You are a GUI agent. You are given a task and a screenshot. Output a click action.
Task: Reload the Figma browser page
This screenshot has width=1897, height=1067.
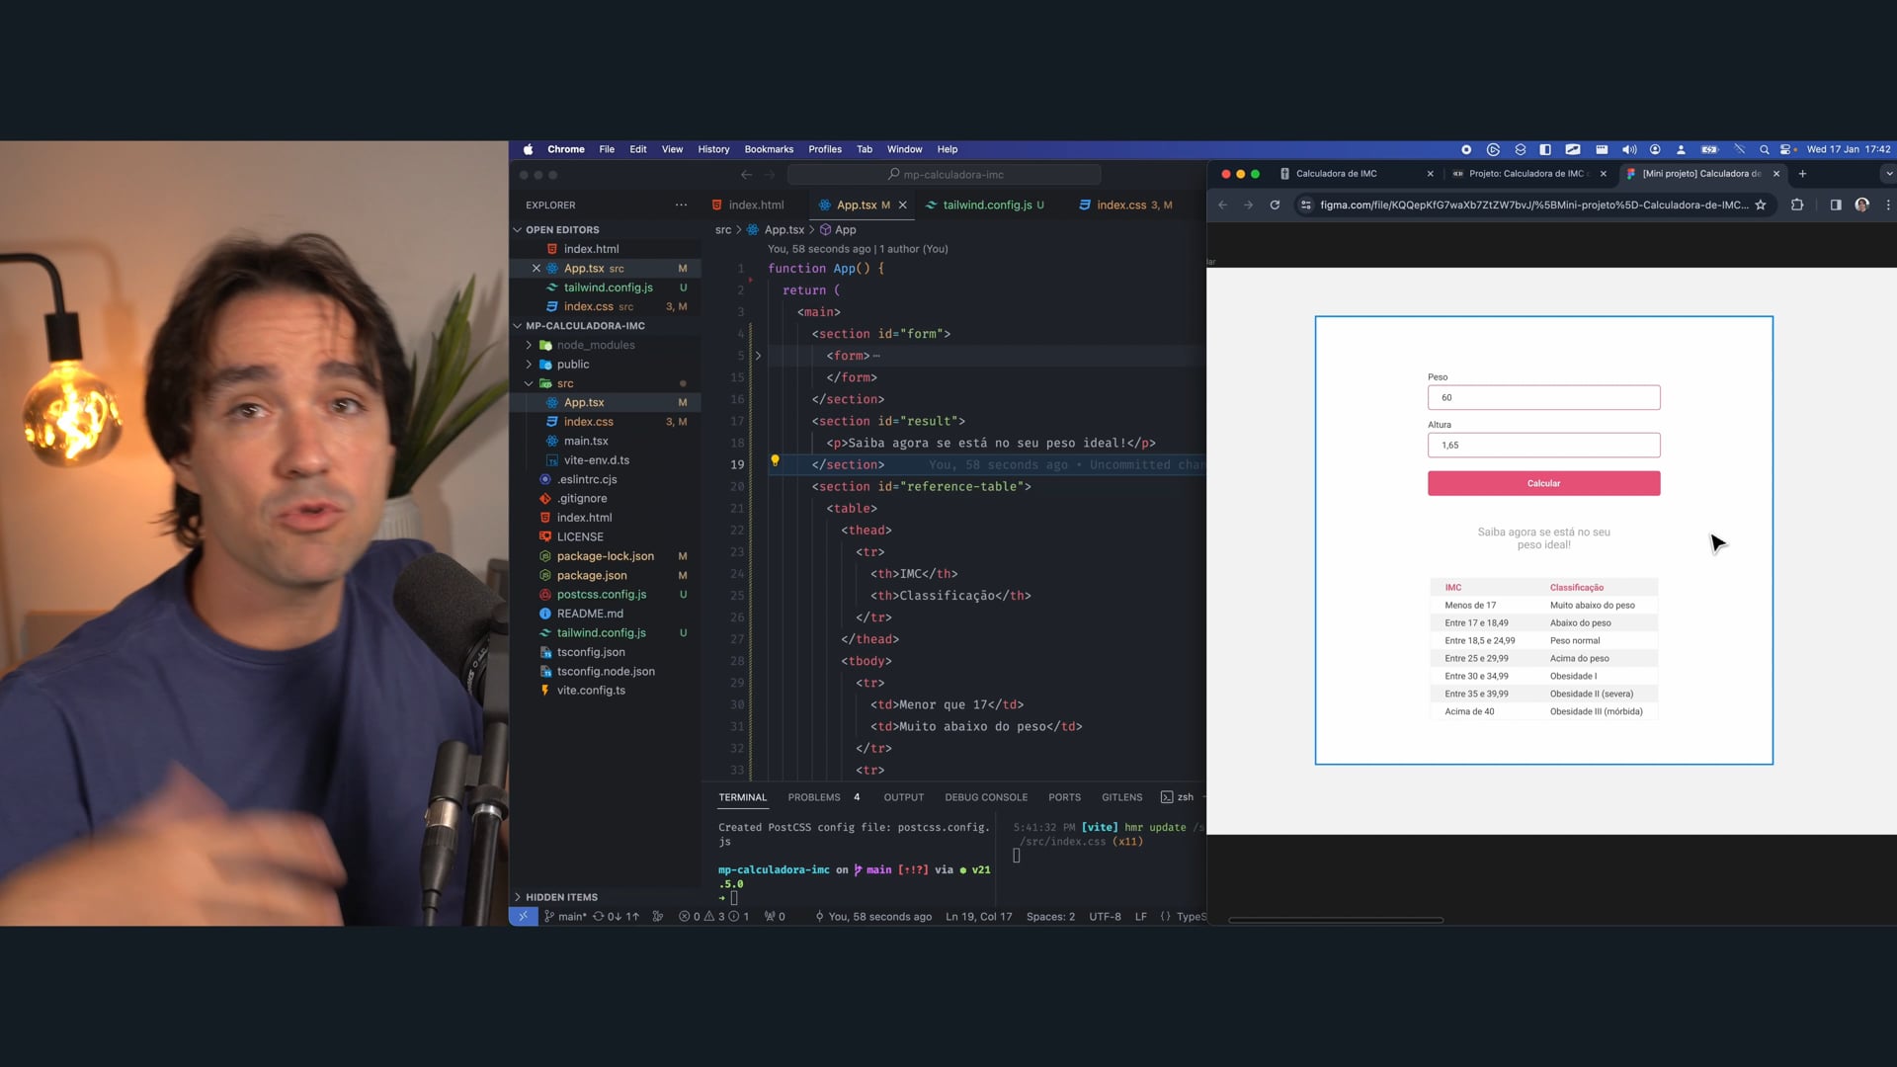click(1275, 205)
